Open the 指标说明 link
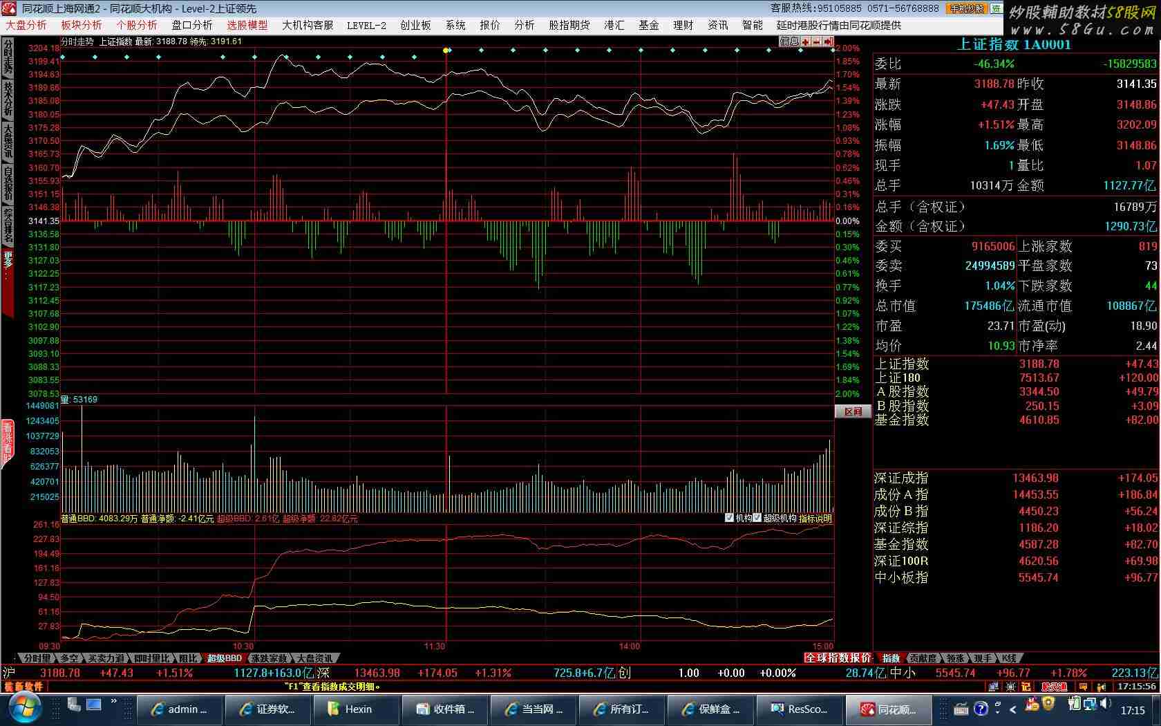Screen dimensions: 1161x726 pyautogui.click(x=815, y=519)
